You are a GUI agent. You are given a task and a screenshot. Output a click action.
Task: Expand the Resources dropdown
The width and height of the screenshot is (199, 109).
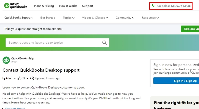click(x=150, y=18)
